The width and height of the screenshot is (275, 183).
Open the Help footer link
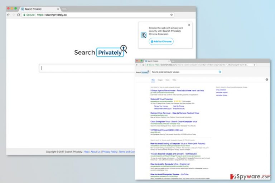(86, 152)
